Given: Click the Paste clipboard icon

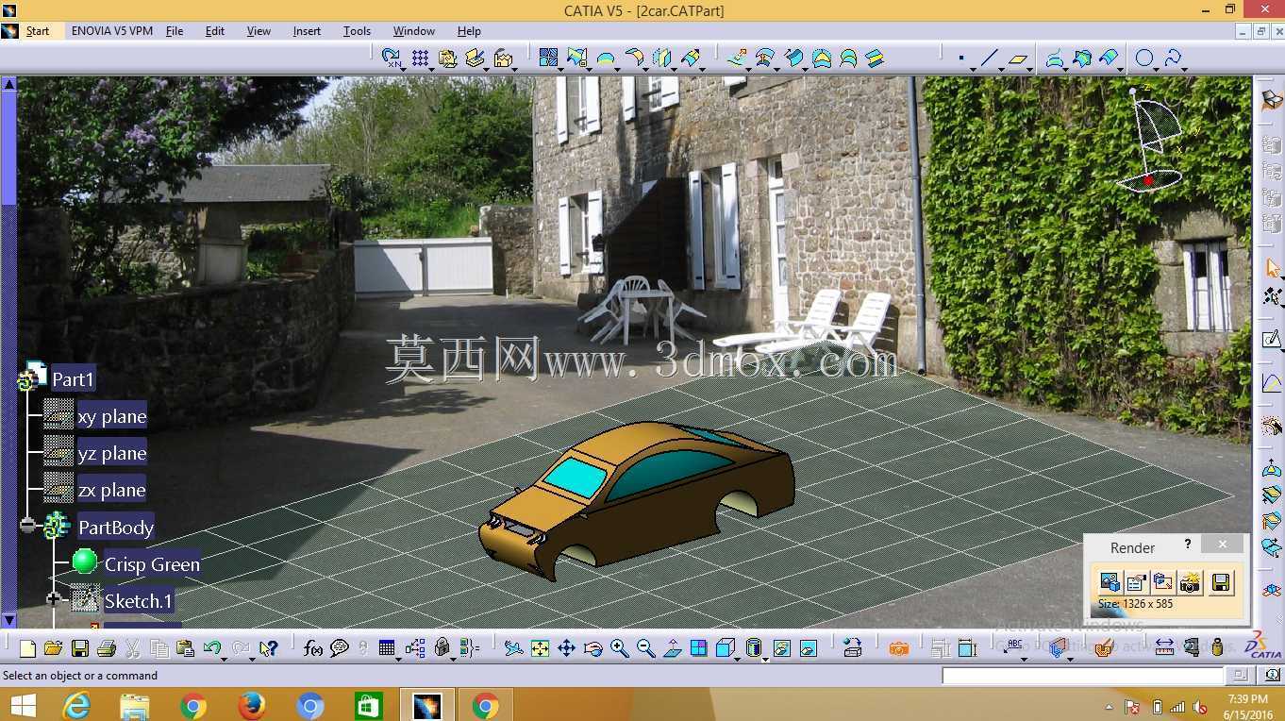Looking at the screenshot, I should point(185,648).
